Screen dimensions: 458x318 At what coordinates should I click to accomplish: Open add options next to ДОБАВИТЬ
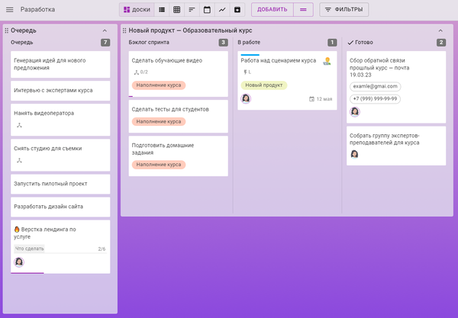303,10
